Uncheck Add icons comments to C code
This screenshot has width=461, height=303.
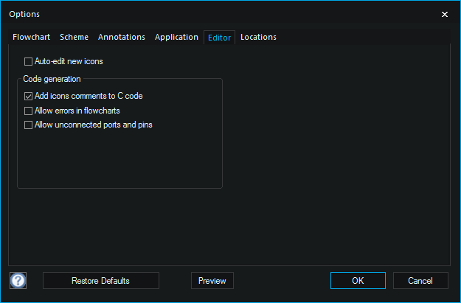(29, 97)
